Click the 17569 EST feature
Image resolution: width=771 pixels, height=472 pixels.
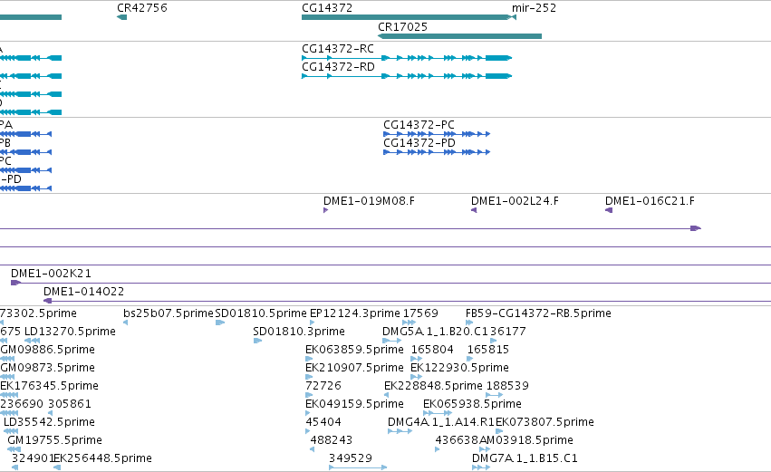(x=410, y=323)
